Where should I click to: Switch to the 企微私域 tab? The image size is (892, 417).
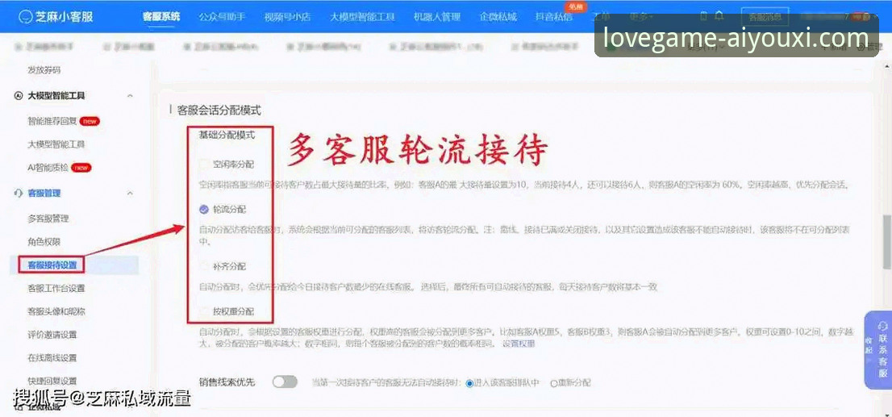click(498, 17)
